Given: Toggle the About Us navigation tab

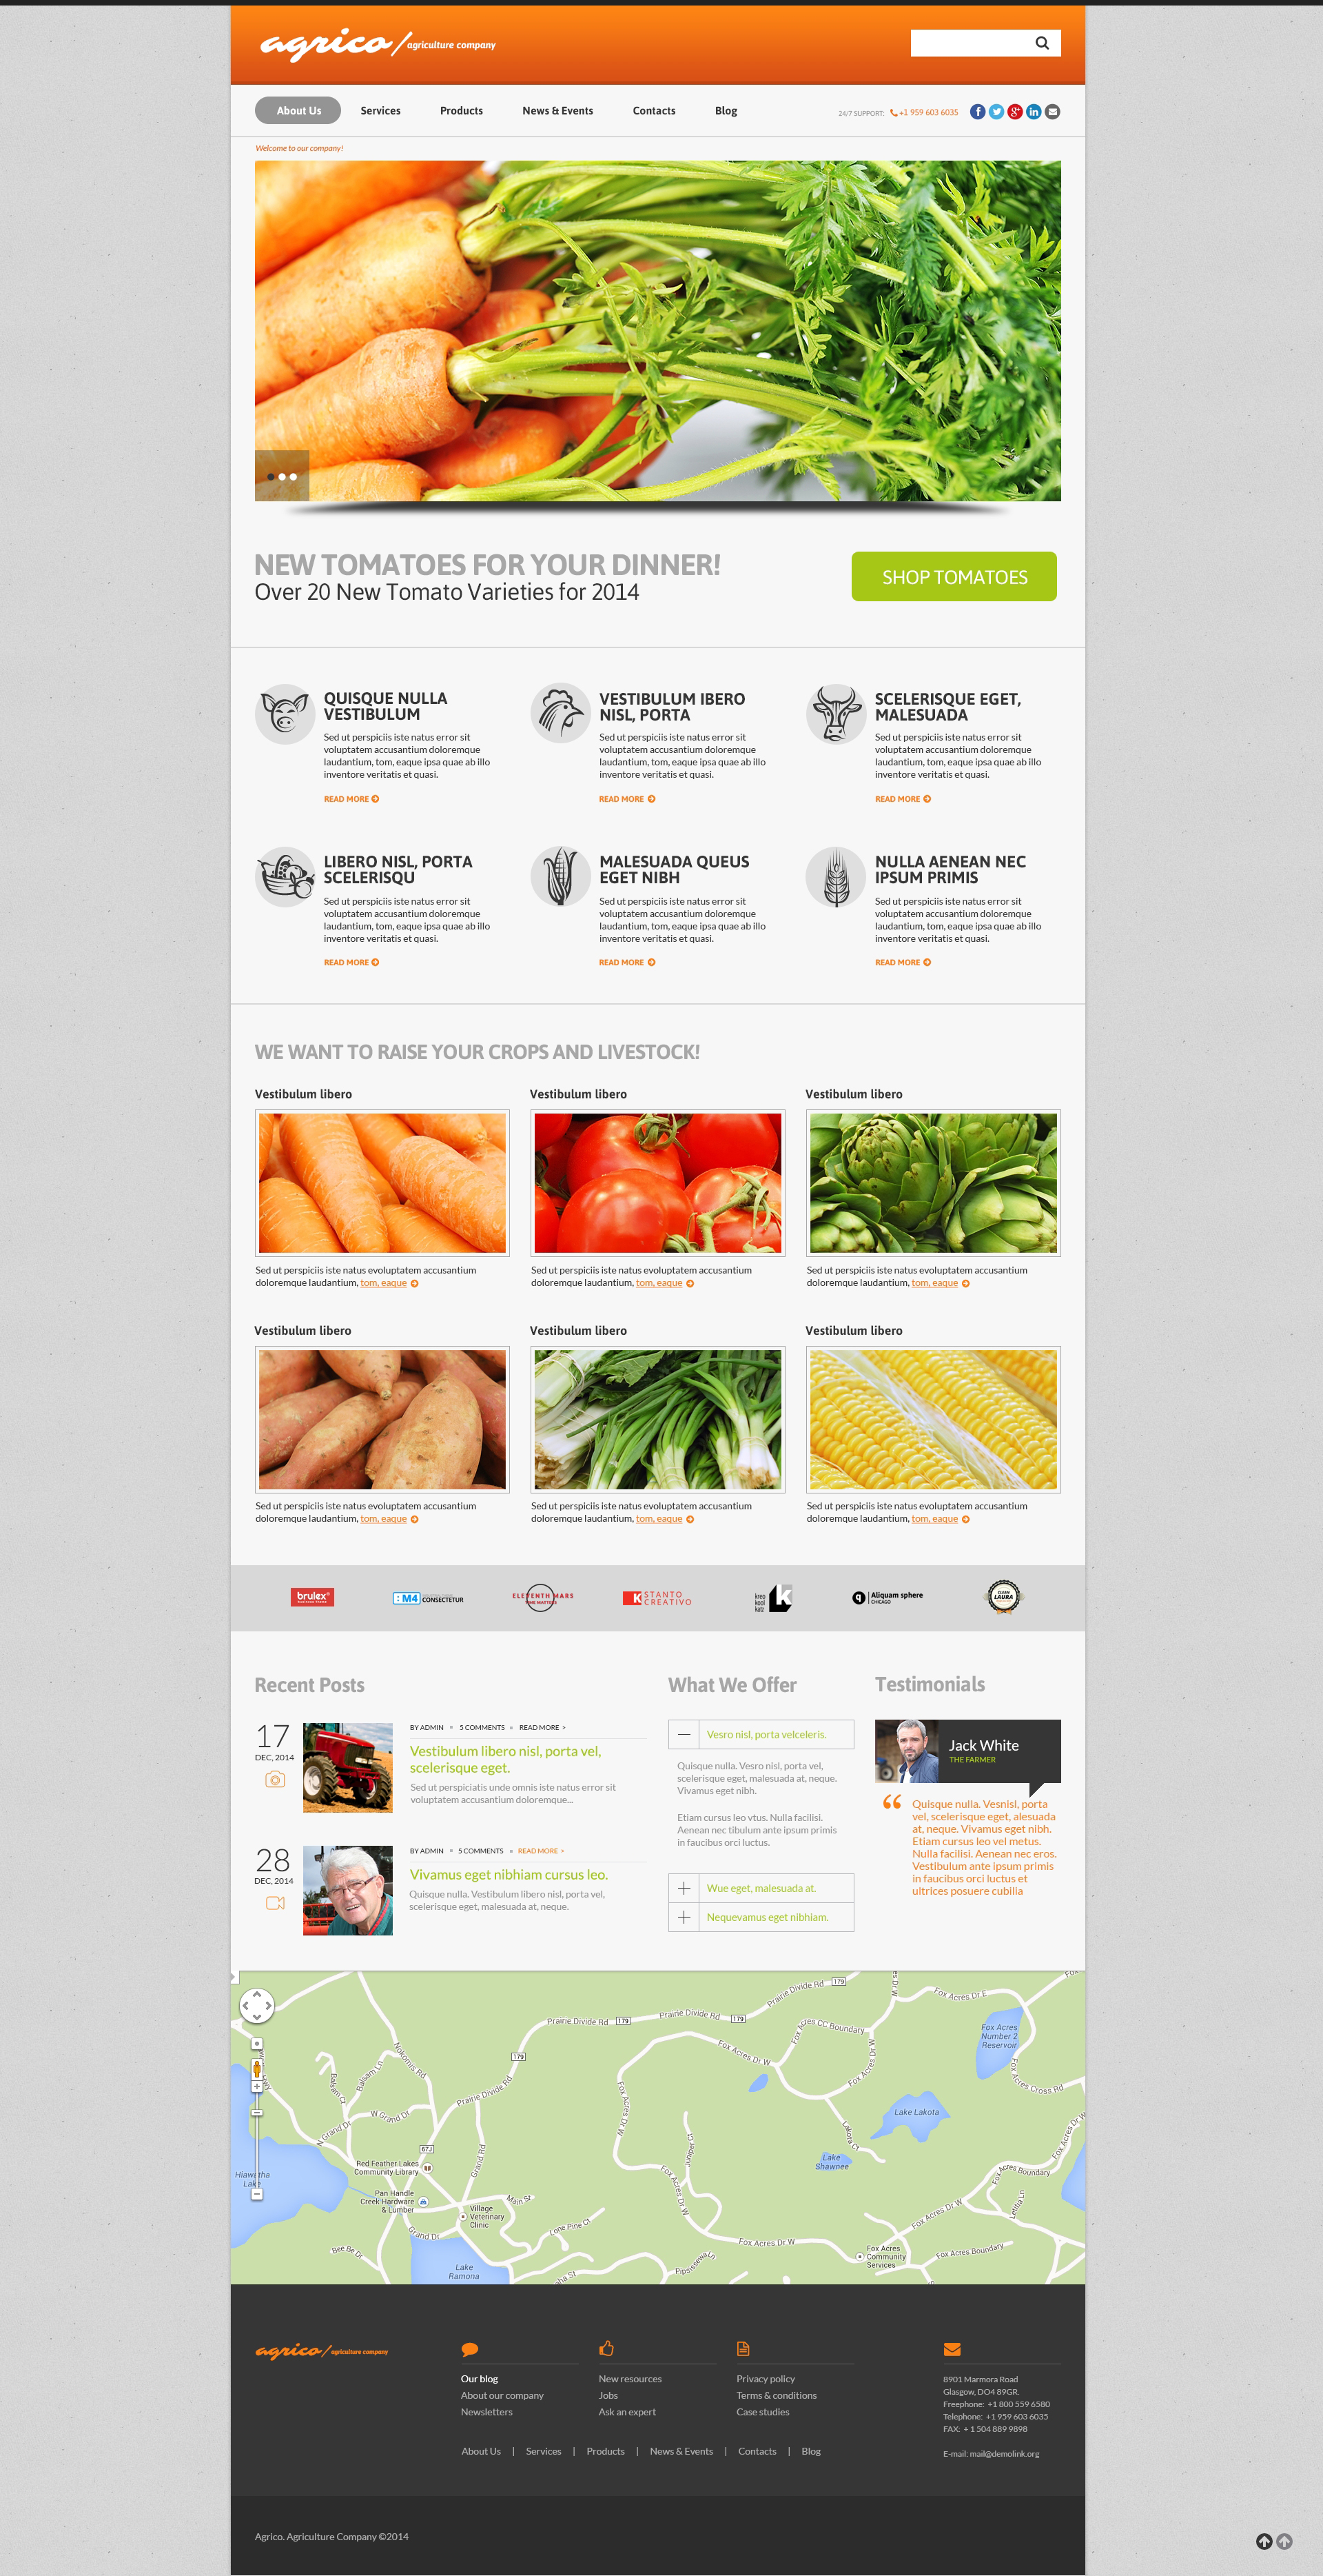Looking at the screenshot, I should coord(297,108).
